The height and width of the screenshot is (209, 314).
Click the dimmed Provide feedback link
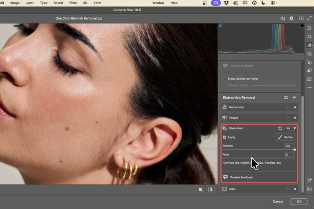click(242, 66)
